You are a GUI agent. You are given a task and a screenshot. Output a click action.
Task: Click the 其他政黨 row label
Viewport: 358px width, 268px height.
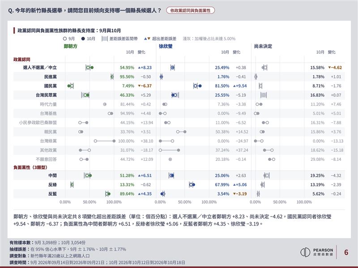pyautogui.click(x=48, y=150)
